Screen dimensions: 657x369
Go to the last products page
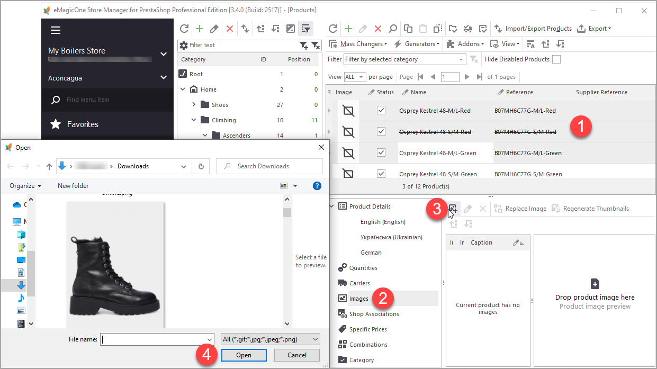[480, 77]
